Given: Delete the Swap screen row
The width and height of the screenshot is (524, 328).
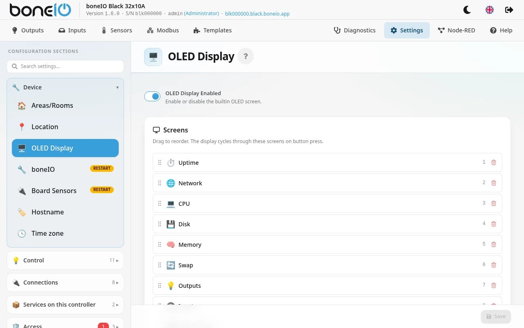Looking at the screenshot, I should 493,265.
